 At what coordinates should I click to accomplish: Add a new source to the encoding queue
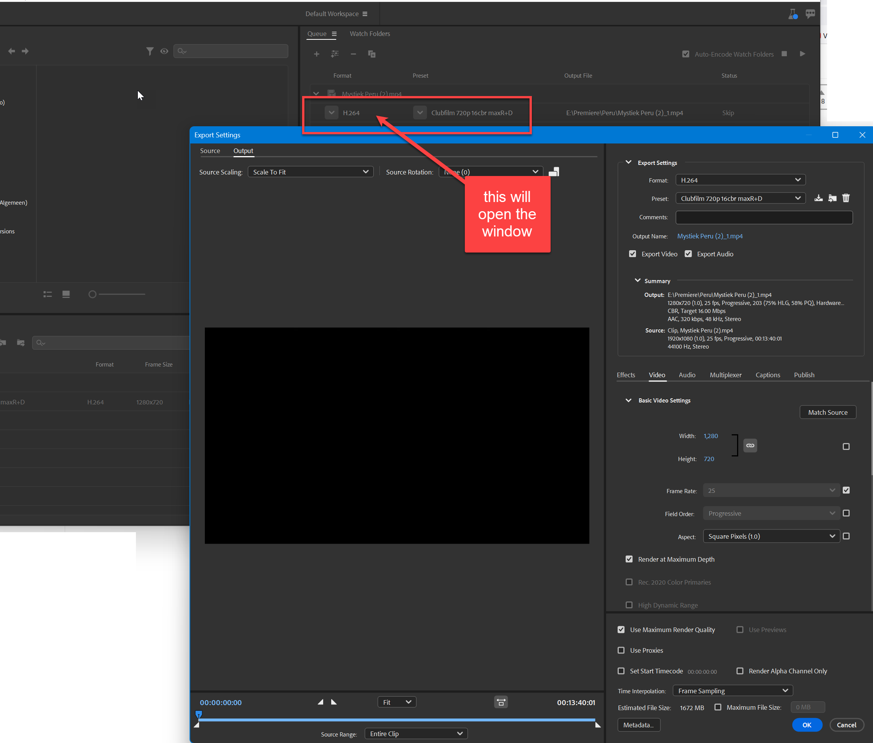pos(316,54)
